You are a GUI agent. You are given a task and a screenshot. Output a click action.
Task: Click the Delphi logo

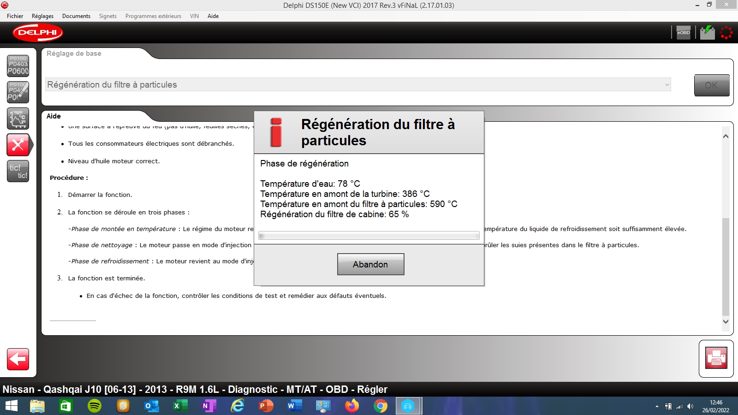[x=38, y=33]
